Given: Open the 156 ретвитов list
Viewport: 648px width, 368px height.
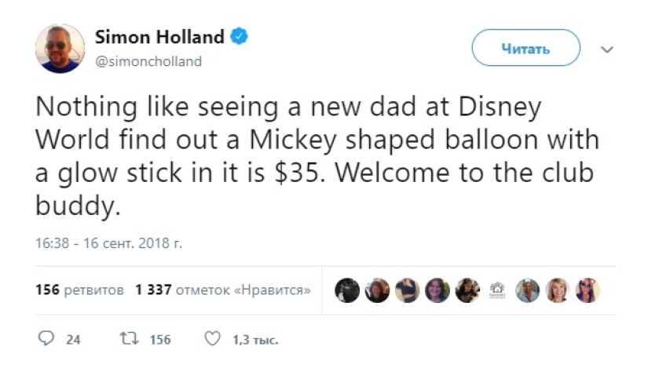Looking at the screenshot, I should [79, 290].
